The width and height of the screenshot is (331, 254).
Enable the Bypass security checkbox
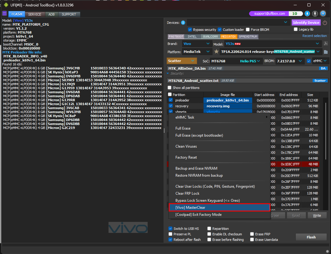(190, 30)
